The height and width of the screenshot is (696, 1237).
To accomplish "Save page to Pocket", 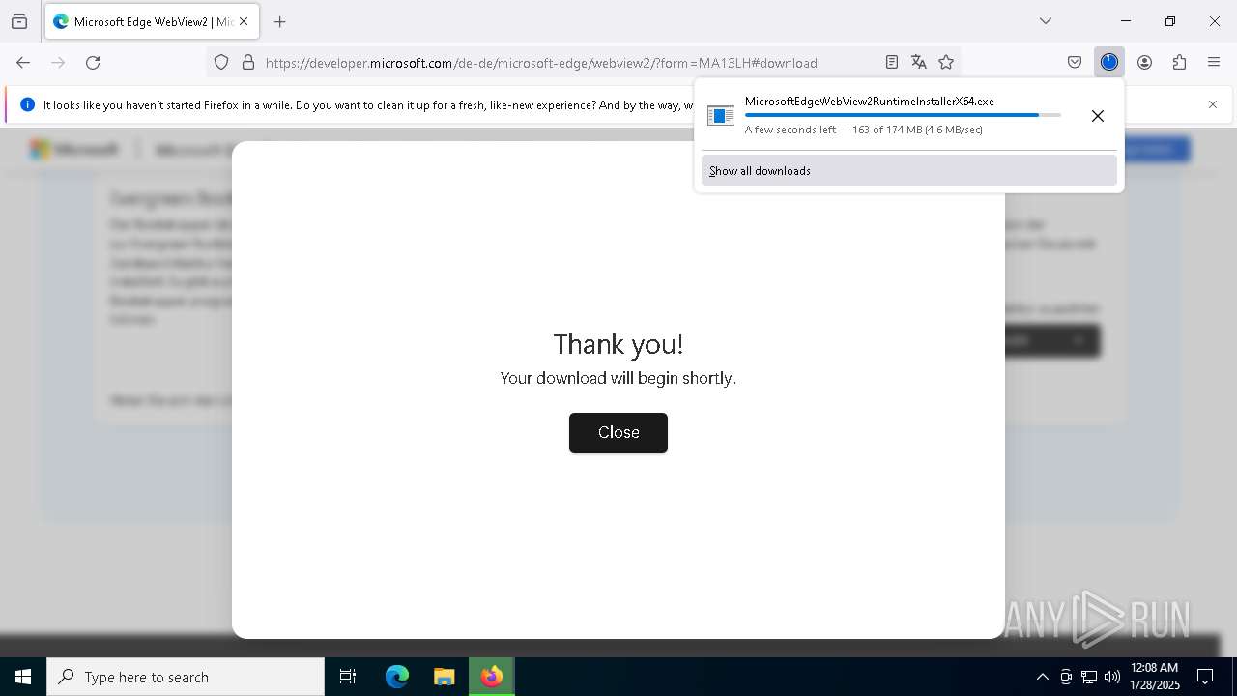I will 1075,62.
